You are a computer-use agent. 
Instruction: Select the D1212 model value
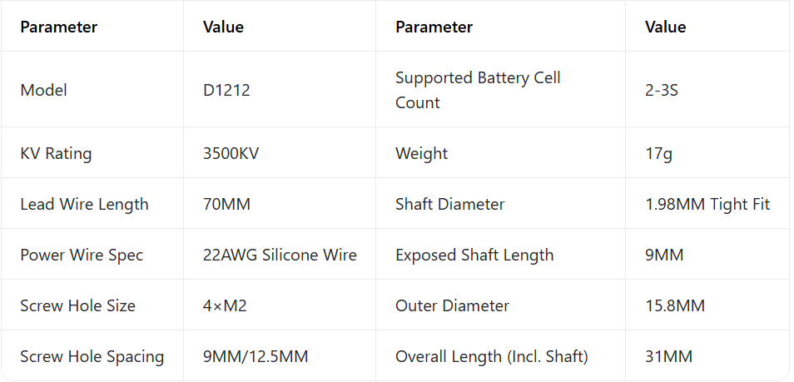(x=226, y=90)
